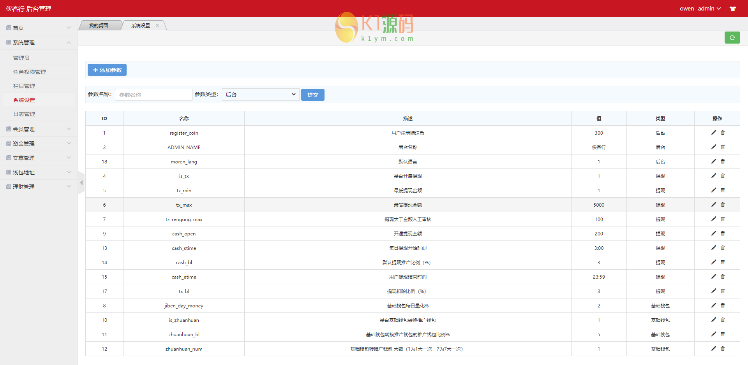Click the 添加参数 button

tap(107, 70)
